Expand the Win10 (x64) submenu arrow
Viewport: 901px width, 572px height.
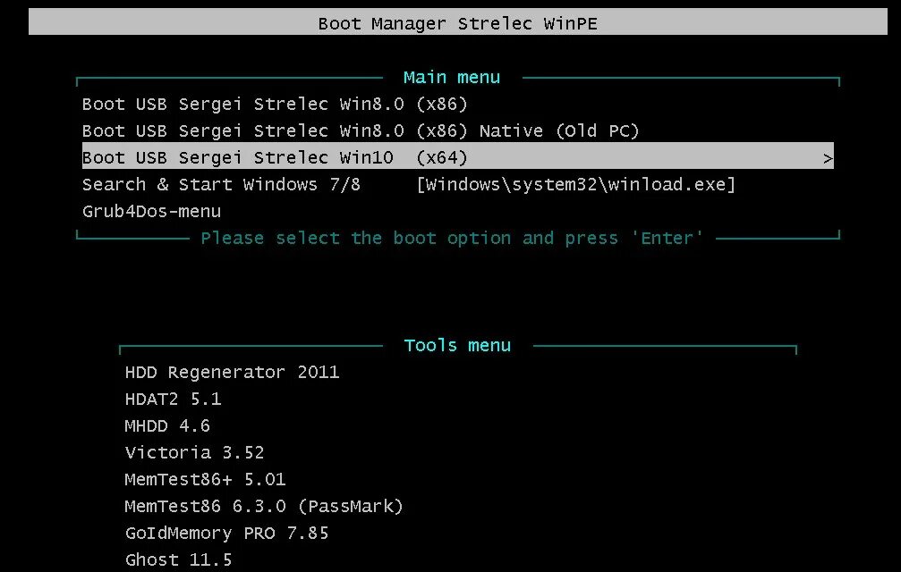point(828,157)
